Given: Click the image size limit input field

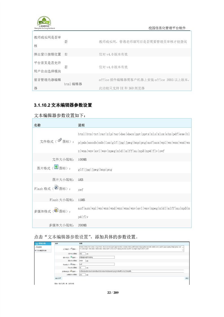Looking at the screenshot, I should pyautogui.click(x=82, y=261).
